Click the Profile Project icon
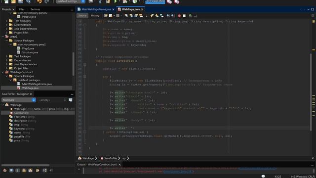The image size is (316, 178). click(135, 1)
